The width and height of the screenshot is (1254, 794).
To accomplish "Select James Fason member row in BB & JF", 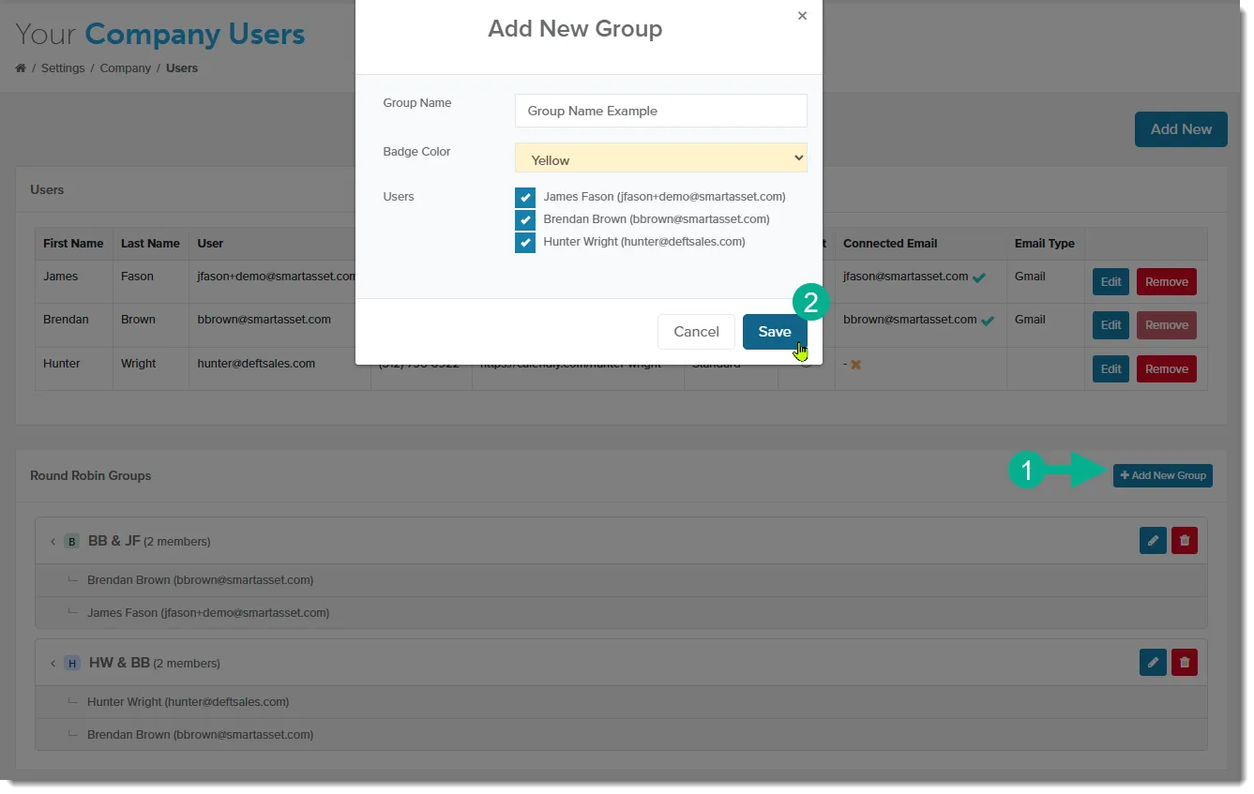I will [x=621, y=613].
